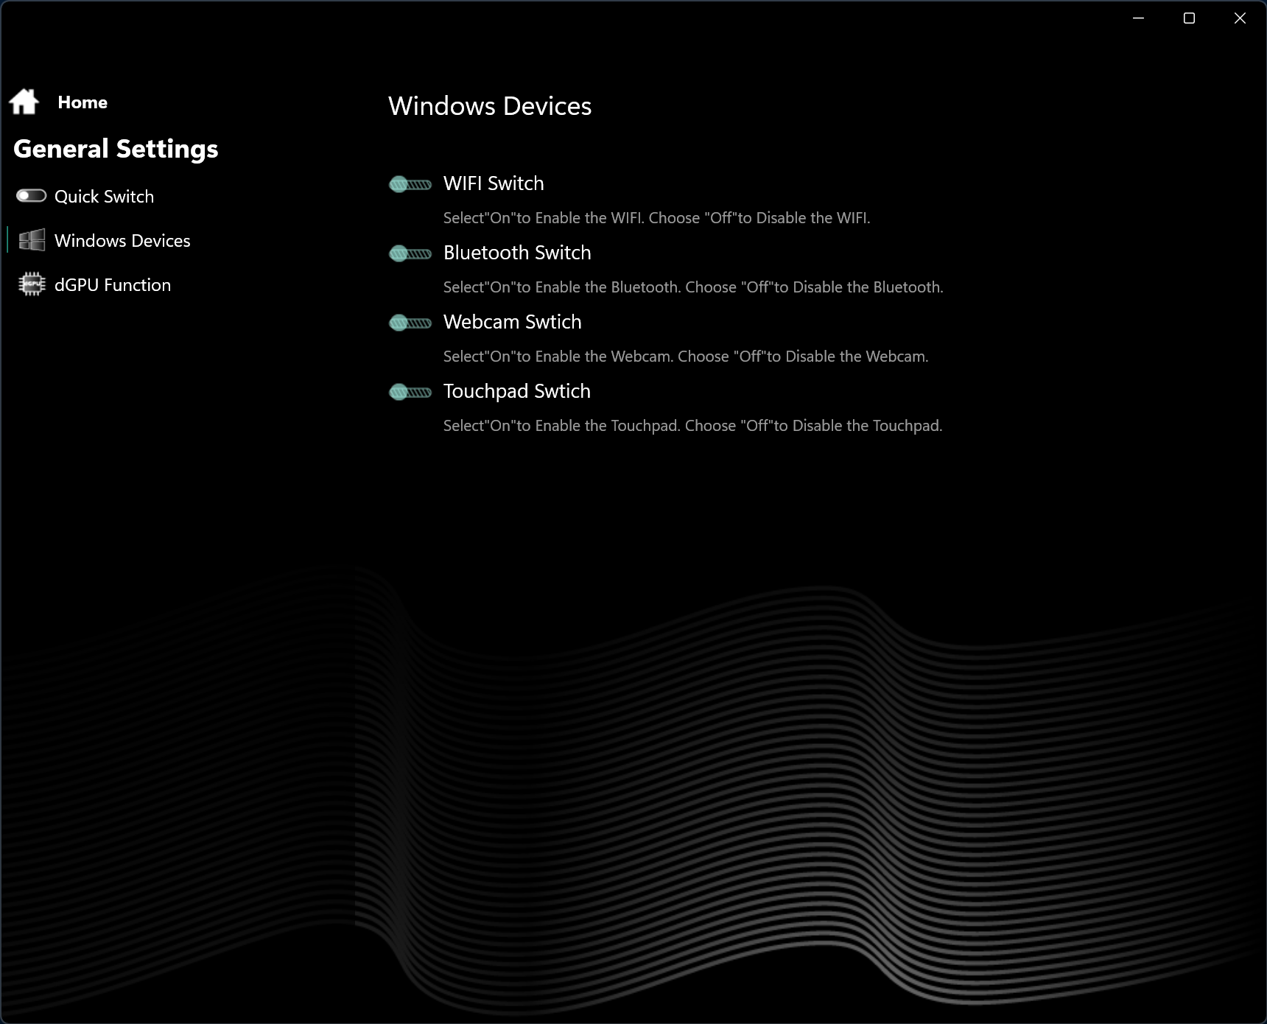The height and width of the screenshot is (1024, 1267).
Task: Click the dGPU chip icon
Action: click(x=32, y=284)
